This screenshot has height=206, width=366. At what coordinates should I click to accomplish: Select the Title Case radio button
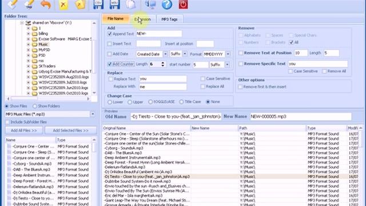click(x=181, y=102)
